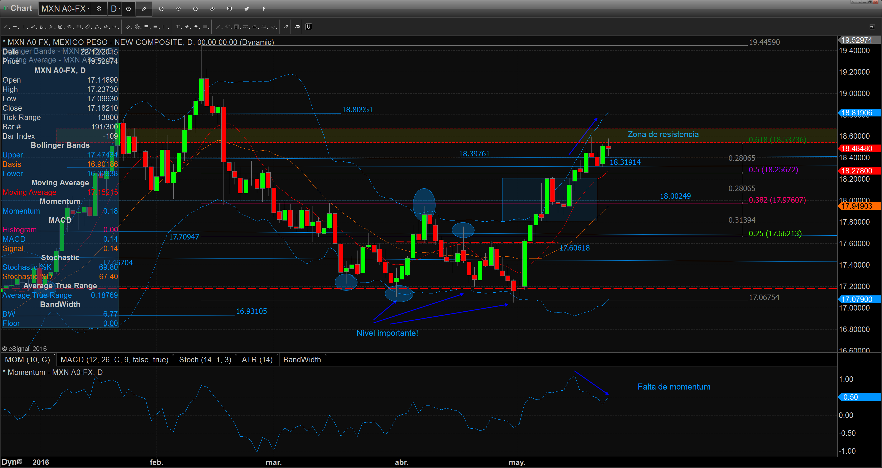The height and width of the screenshot is (468, 882).
Task: Open the time template clock menu
Action: (128, 9)
